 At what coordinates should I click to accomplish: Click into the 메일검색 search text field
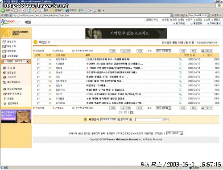pos(148,119)
